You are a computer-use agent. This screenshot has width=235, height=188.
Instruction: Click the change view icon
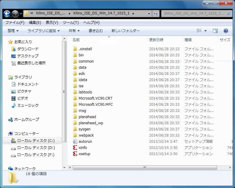(x=199, y=31)
